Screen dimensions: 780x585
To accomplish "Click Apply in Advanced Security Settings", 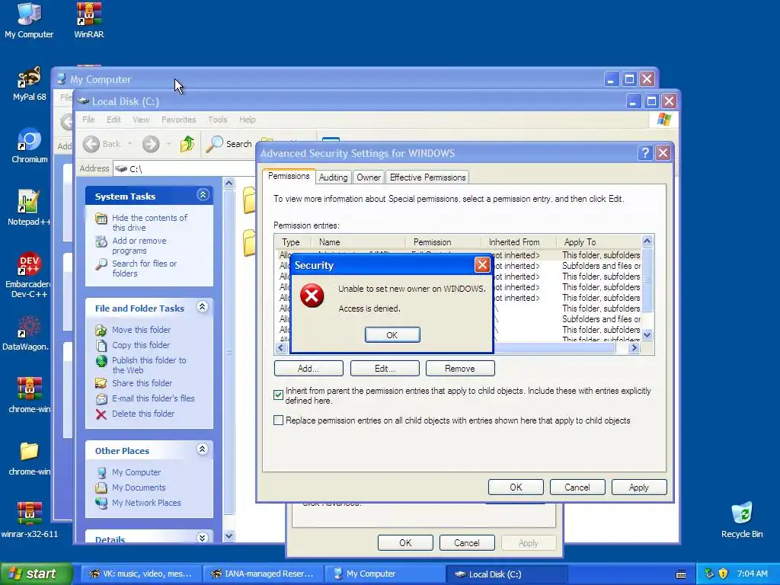I will (x=639, y=487).
